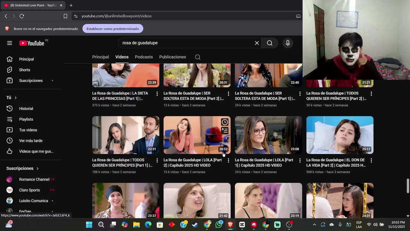
Task: Click the YouTube logo
Action: pos(31,43)
